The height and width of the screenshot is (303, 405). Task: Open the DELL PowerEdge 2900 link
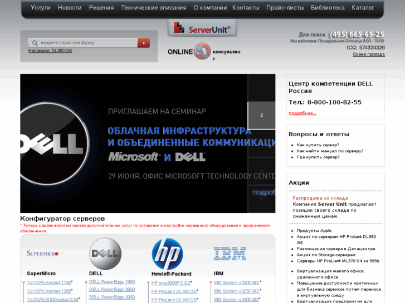112,290
